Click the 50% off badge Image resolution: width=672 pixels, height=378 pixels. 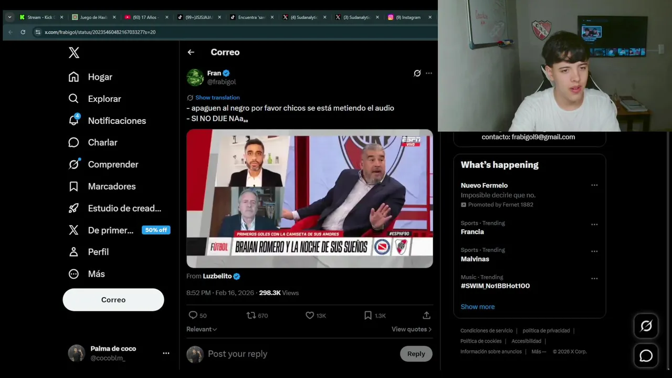(x=156, y=230)
